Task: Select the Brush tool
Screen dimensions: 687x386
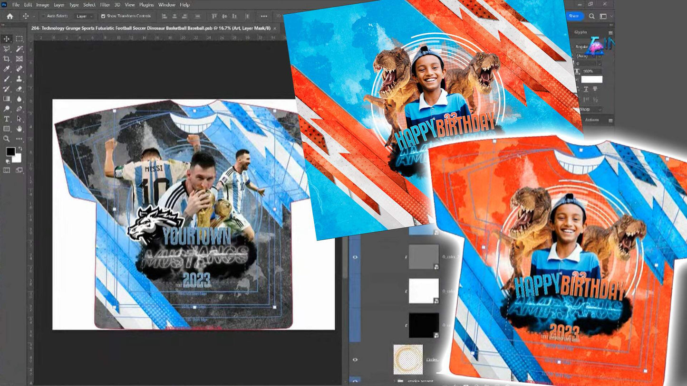Action: coord(7,79)
